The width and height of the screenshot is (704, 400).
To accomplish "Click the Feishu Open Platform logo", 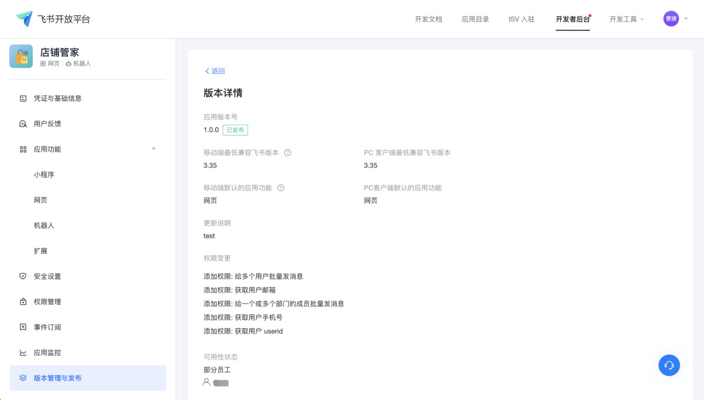I will pyautogui.click(x=24, y=19).
